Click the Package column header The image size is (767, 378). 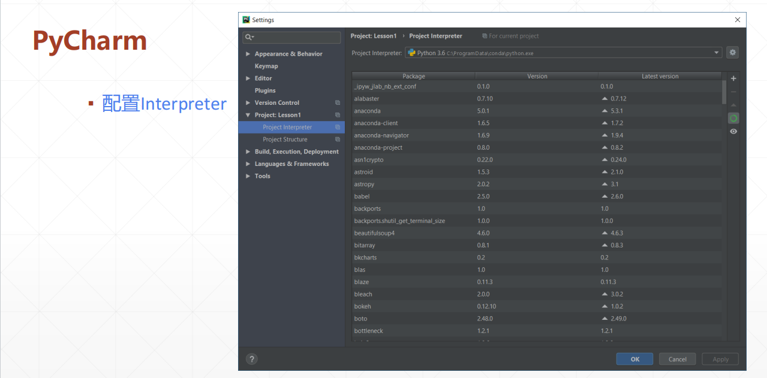click(x=414, y=76)
